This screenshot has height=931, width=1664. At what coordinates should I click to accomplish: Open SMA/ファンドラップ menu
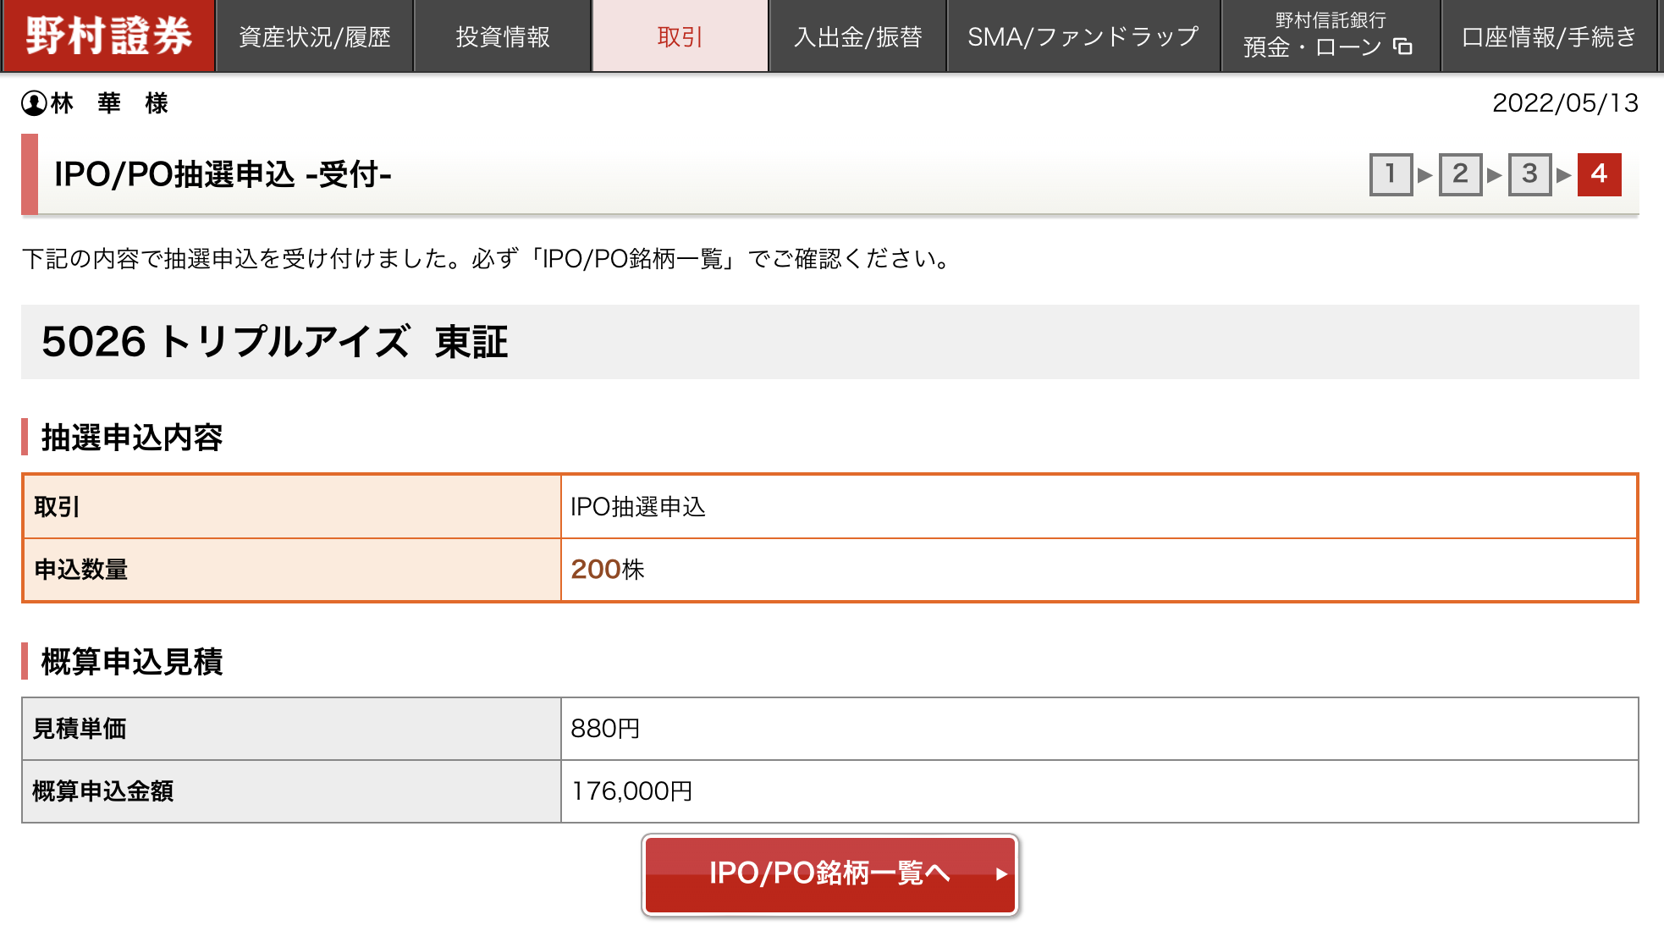pyautogui.click(x=1083, y=36)
